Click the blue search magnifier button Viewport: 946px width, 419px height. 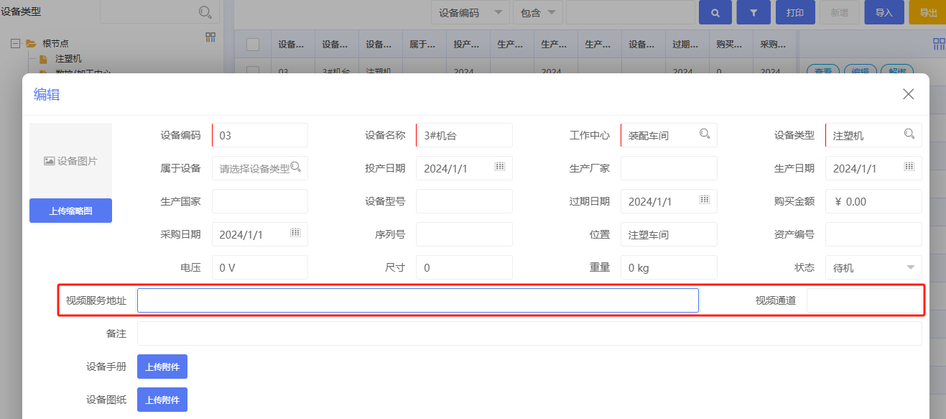[x=715, y=13]
